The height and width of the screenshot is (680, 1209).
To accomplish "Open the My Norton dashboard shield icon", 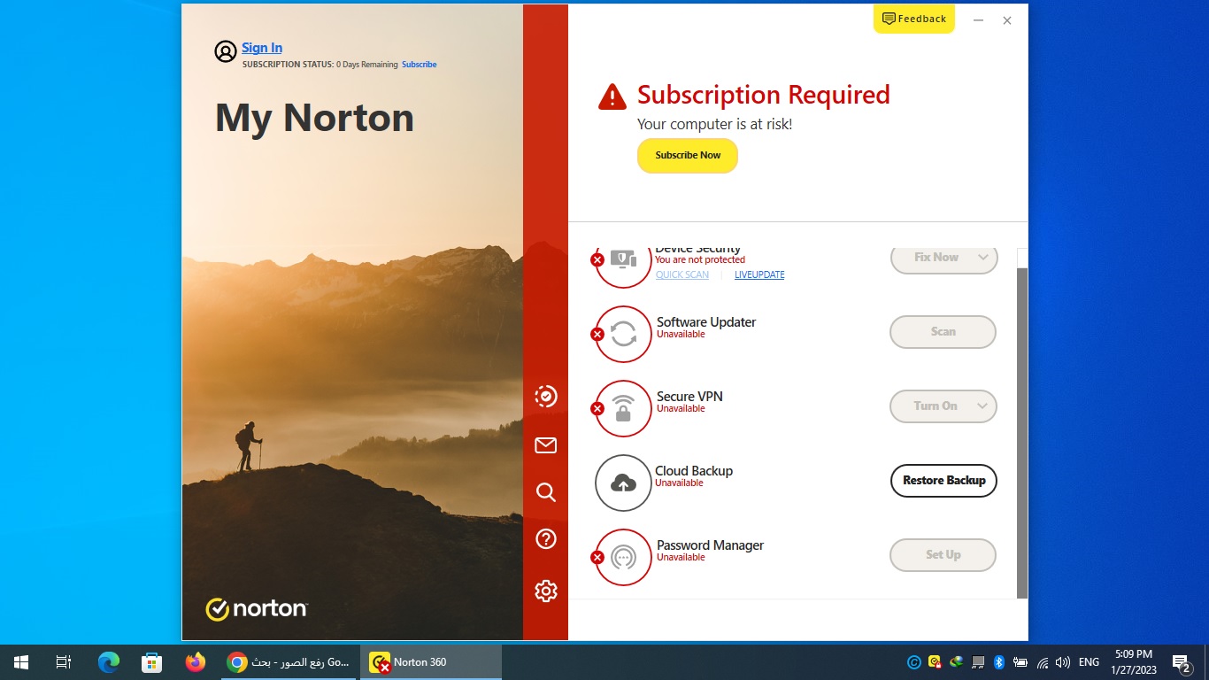I will [x=546, y=396].
